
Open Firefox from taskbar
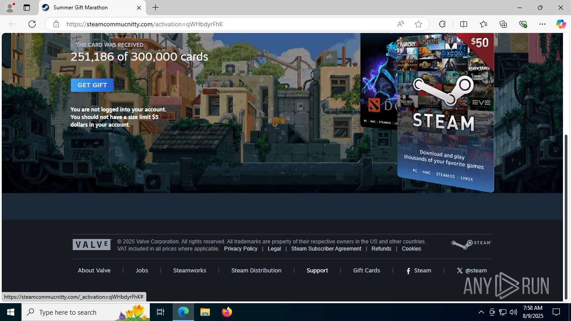(x=227, y=312)
